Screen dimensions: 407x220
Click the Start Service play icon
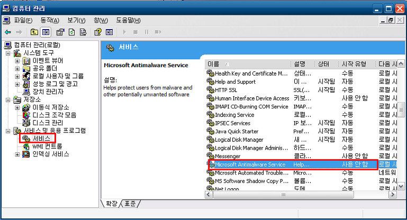pyautogui.click(x=124, y=32)
